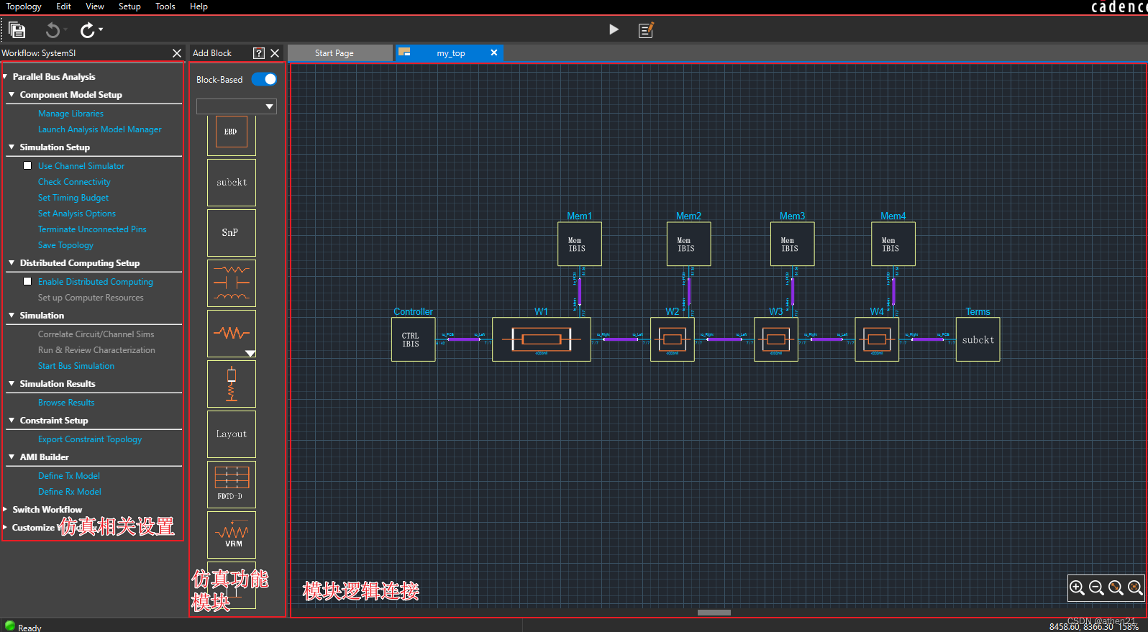Select the W4 transmission line block

[x=877, y=339]
